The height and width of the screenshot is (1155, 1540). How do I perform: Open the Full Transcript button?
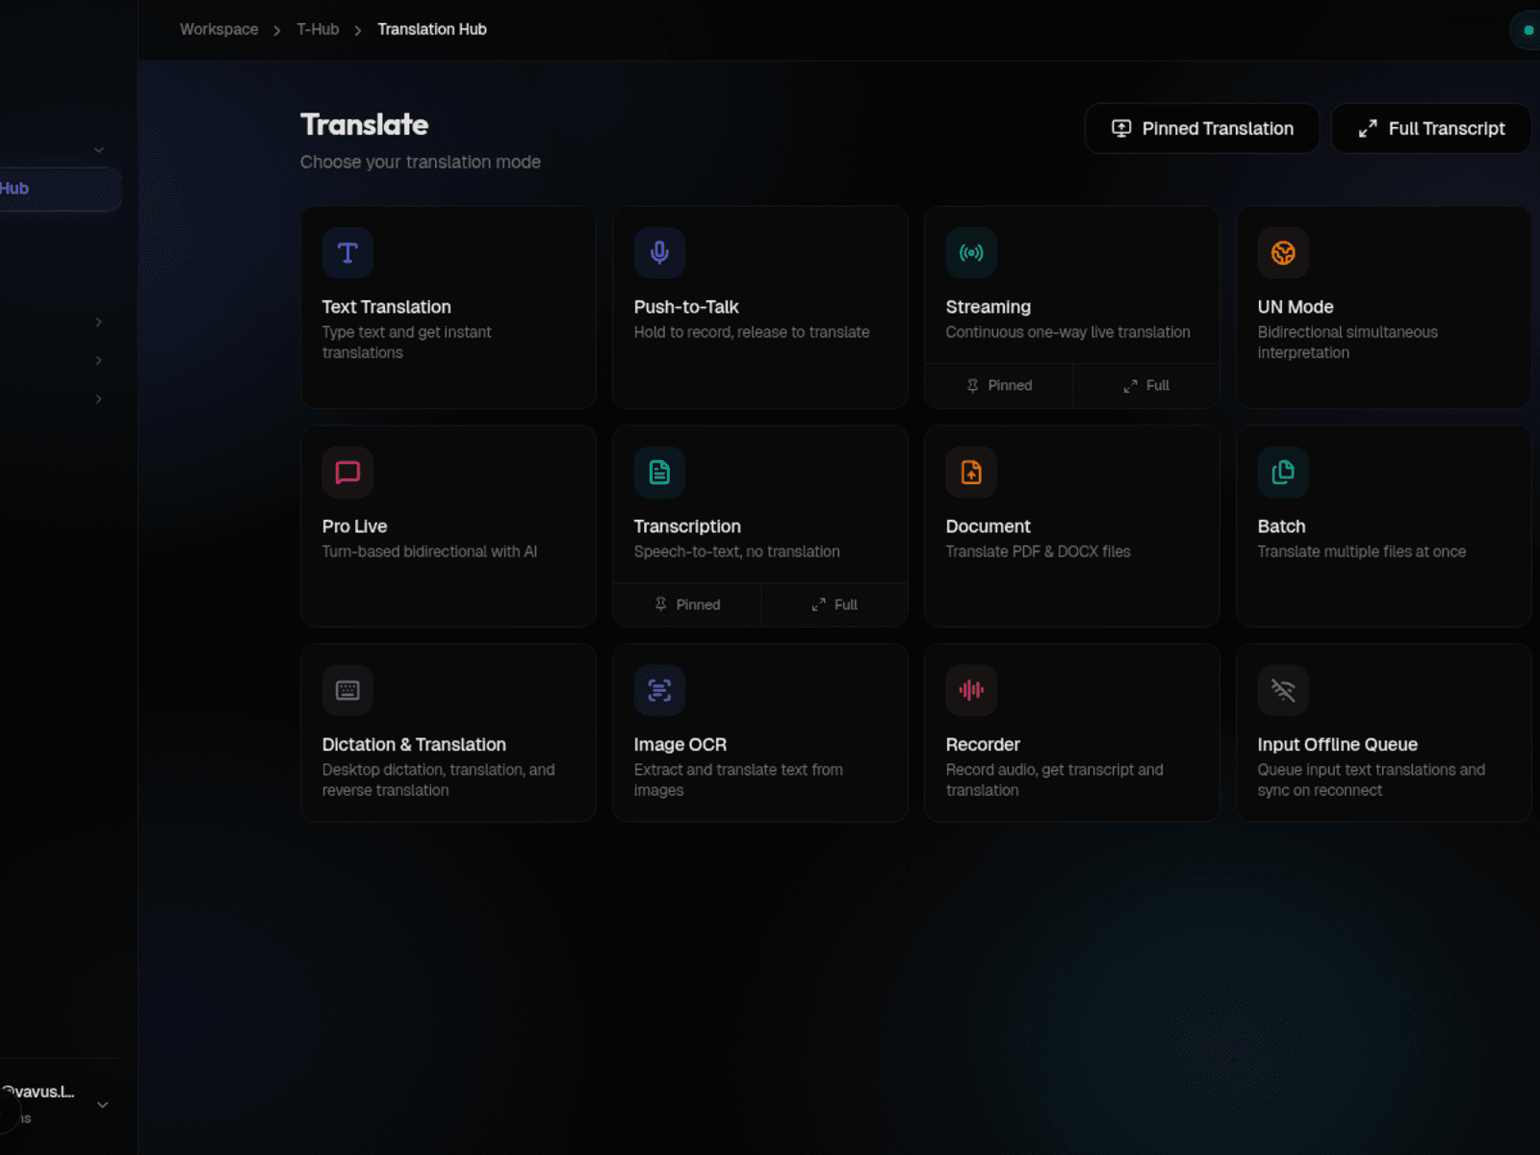point(1431,129)
